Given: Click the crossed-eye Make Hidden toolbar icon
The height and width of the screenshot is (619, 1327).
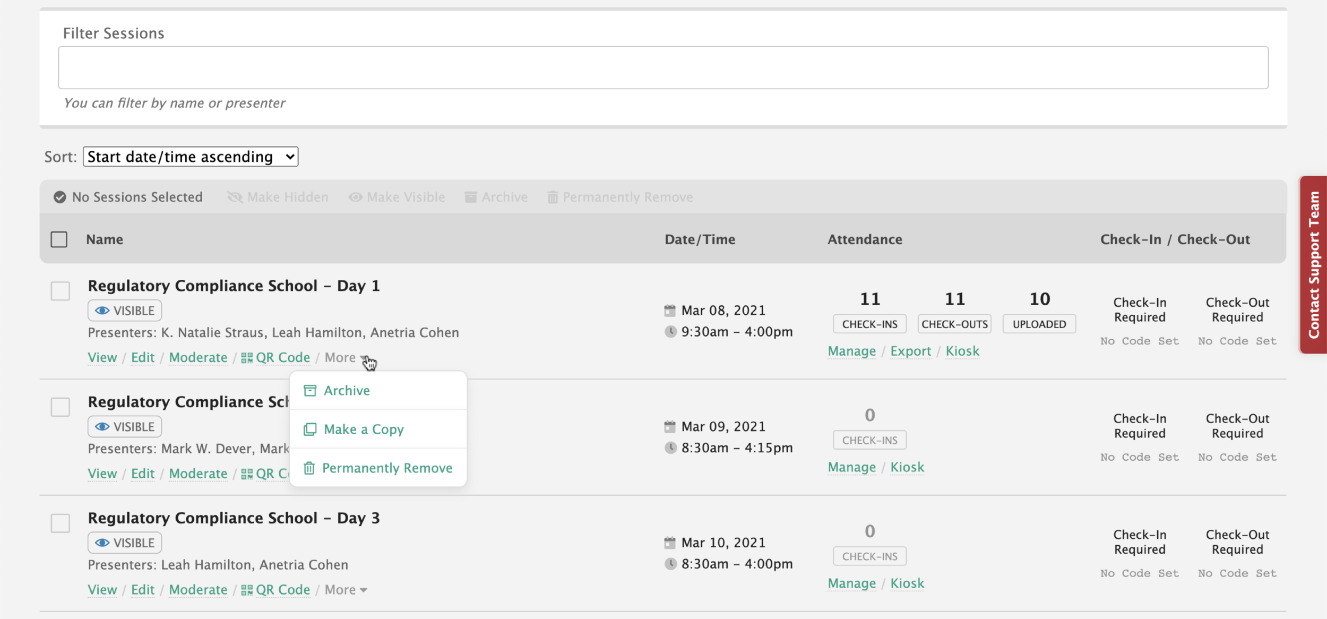Looking at the screenshot, I should tap(235, 197).
